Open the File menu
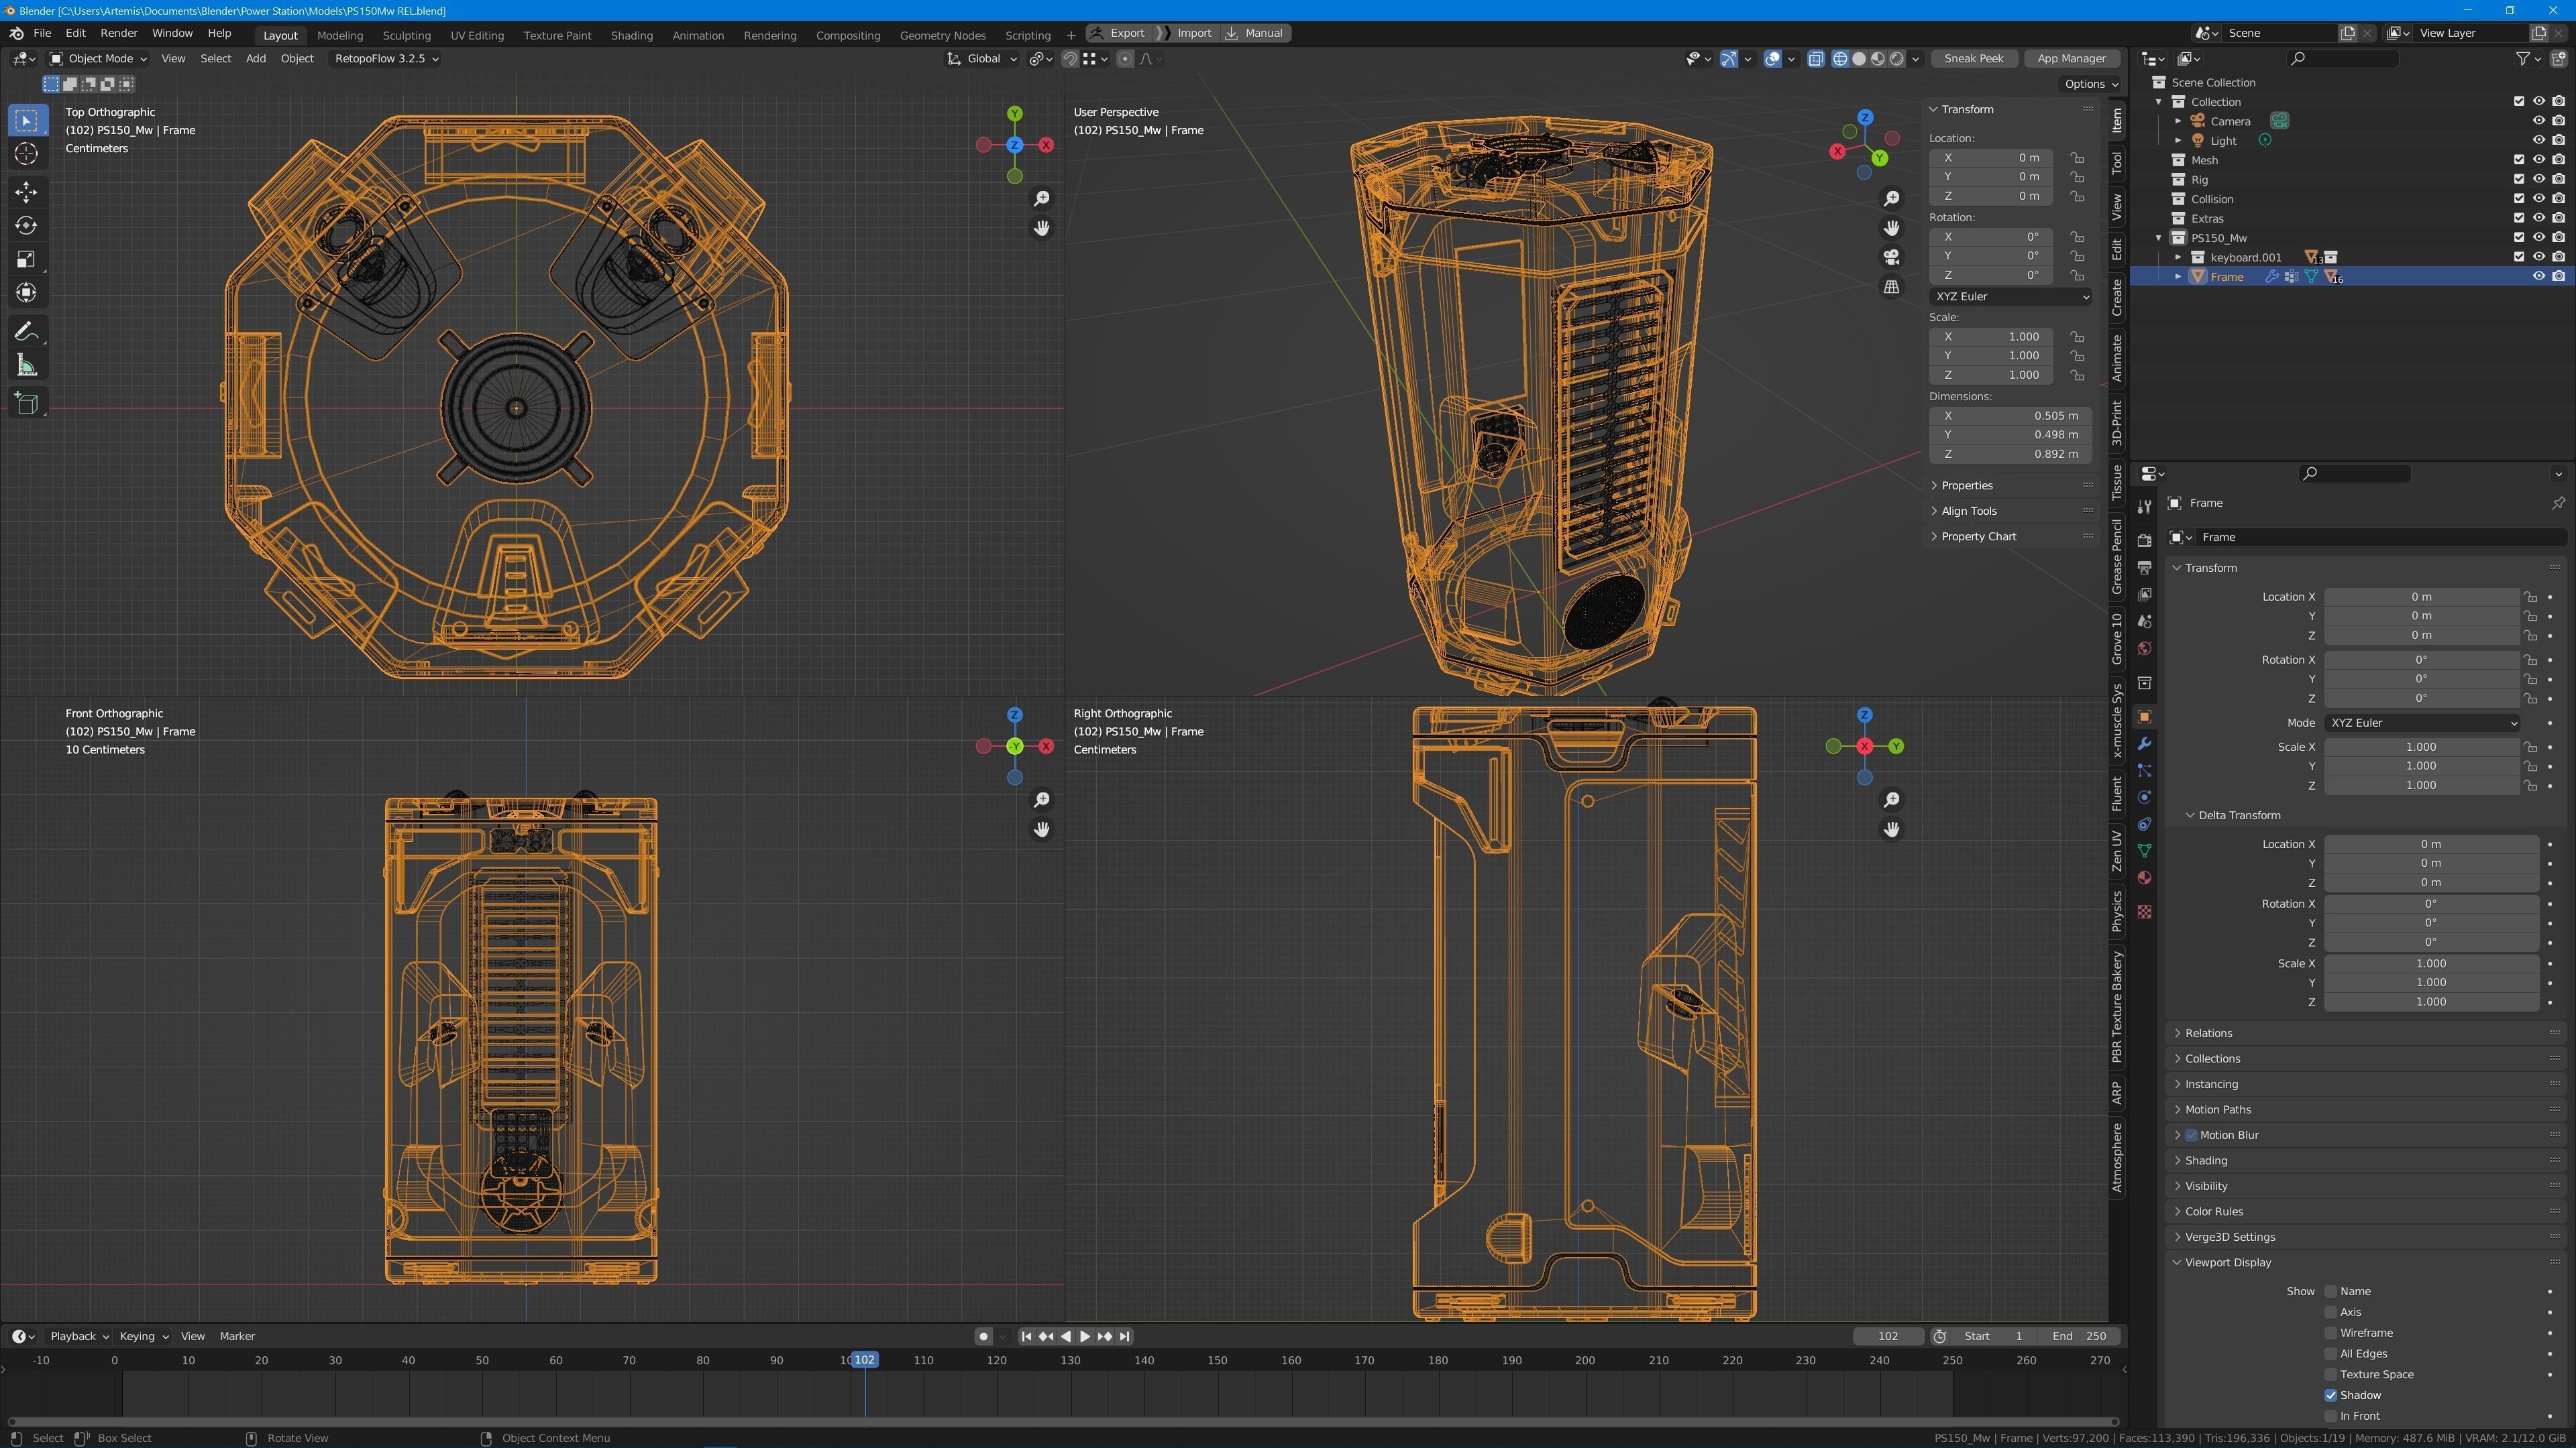 (x=42, y=33)
